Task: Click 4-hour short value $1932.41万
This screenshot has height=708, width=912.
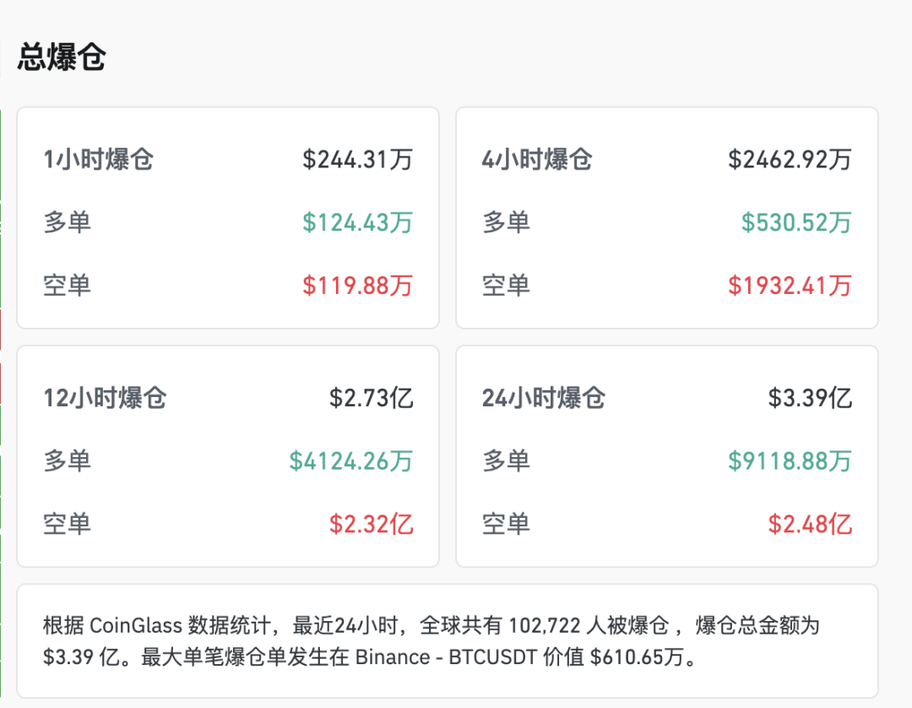Action: 790,286
